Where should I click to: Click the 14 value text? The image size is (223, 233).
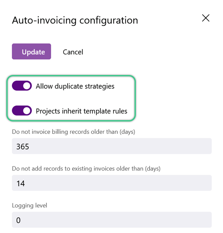coord(21,183)
